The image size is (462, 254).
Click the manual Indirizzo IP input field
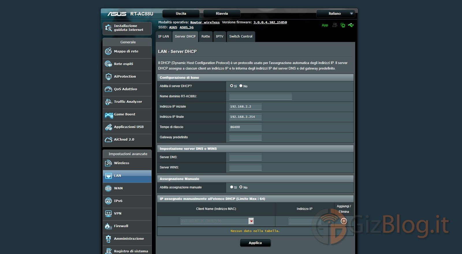(x=305, y=221)
